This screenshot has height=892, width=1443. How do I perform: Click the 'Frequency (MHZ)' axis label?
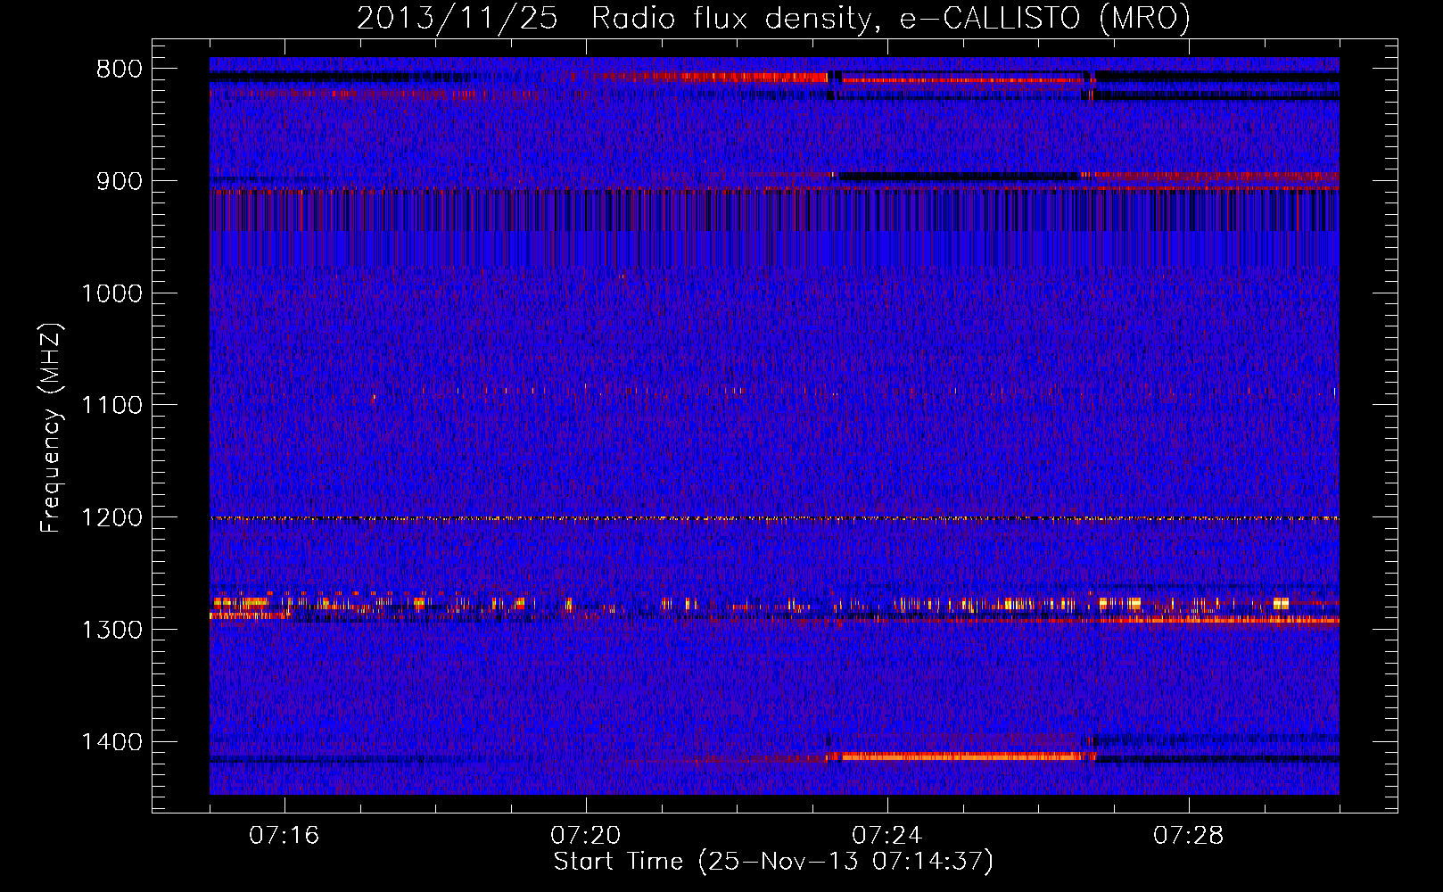pos(52,428)
